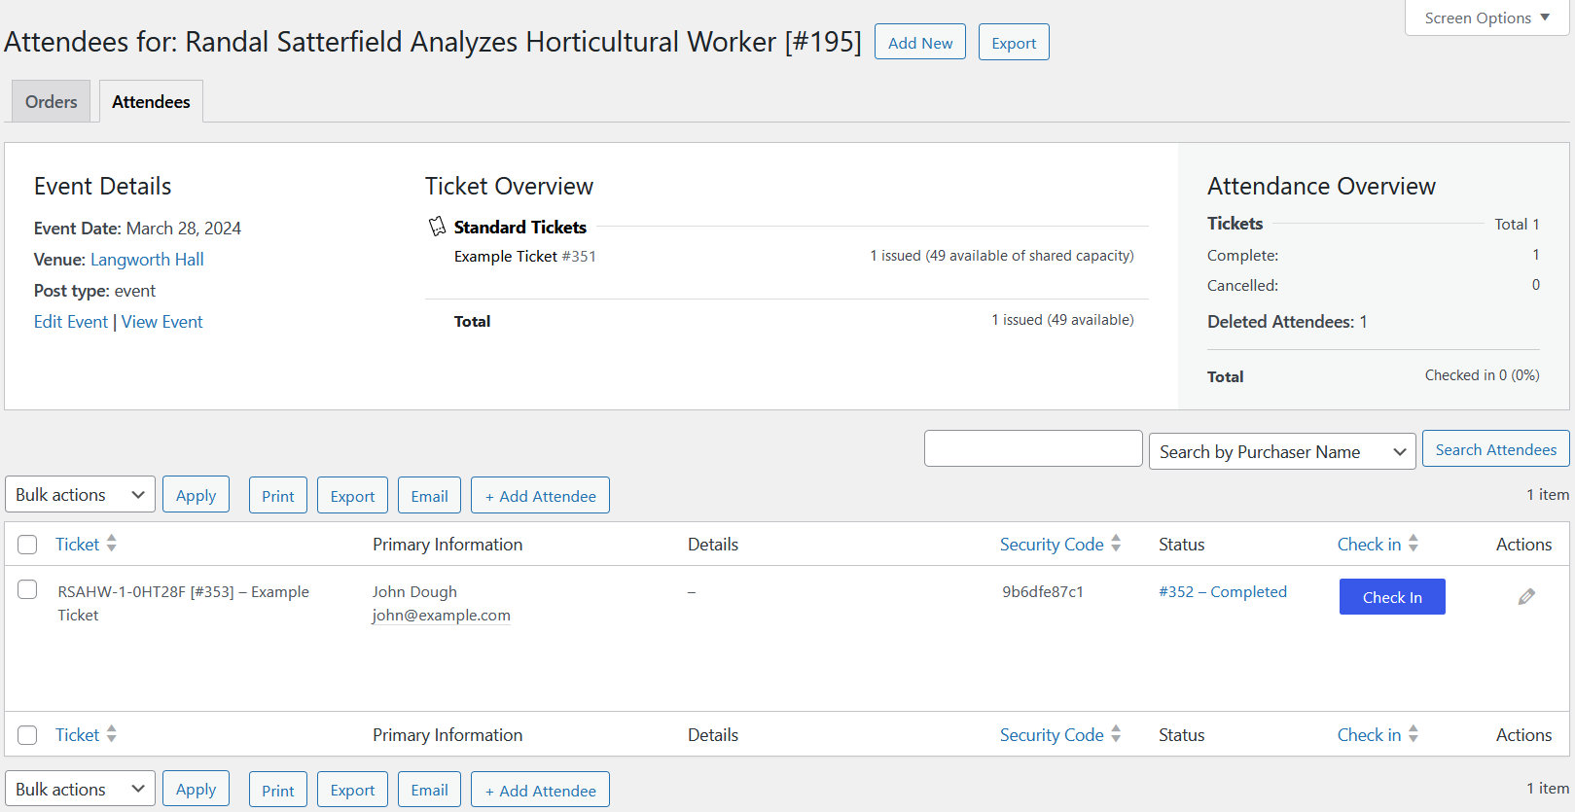The width and height of the screenshot is (1575, 812).
Task: Tick the checkbox for ticket RSAHW-1-0HT28F
Action: point(27,589)
